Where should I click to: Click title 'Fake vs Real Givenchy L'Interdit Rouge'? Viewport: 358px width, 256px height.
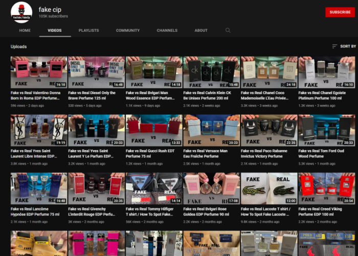[92, 211]
